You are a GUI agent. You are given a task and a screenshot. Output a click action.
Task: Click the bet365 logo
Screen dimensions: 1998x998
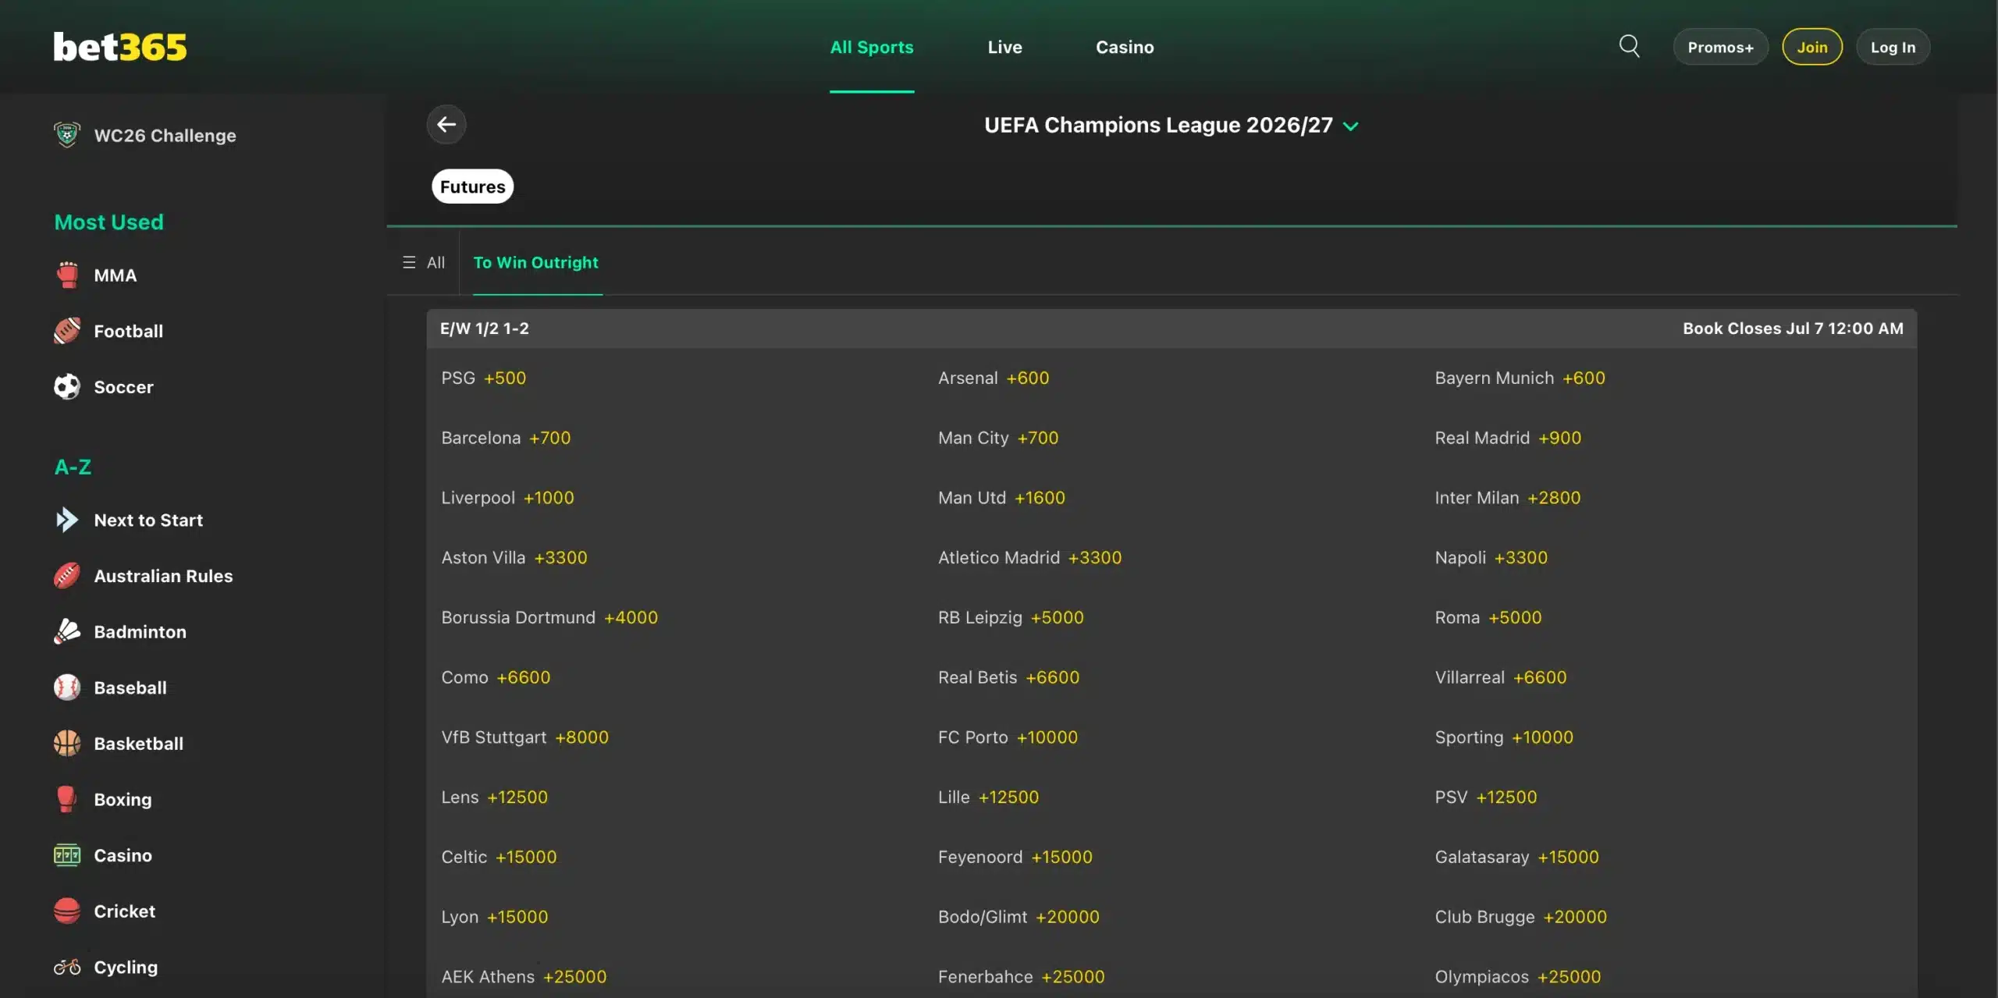120,47
